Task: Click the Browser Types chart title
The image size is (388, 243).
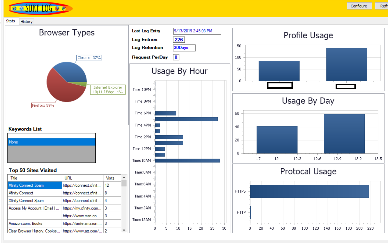Action: pyautogui.click(x=67, y=33)
